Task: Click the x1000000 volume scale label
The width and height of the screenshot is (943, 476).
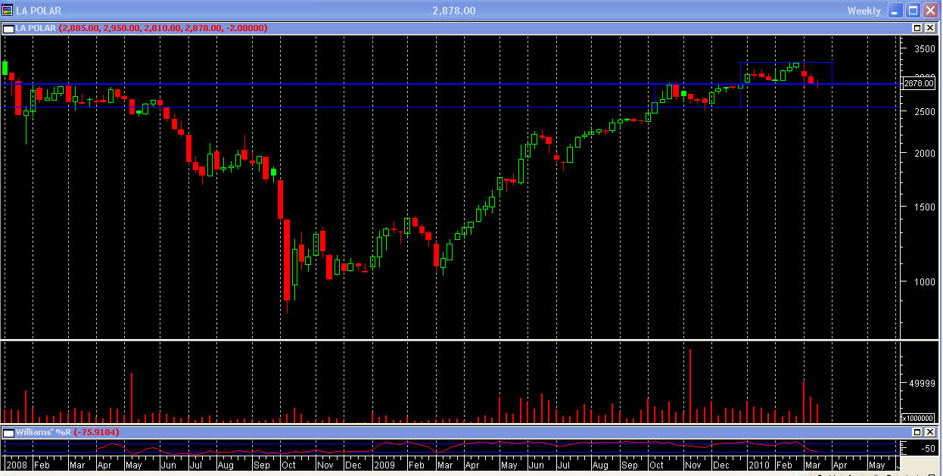Action: tap(919, 418)
